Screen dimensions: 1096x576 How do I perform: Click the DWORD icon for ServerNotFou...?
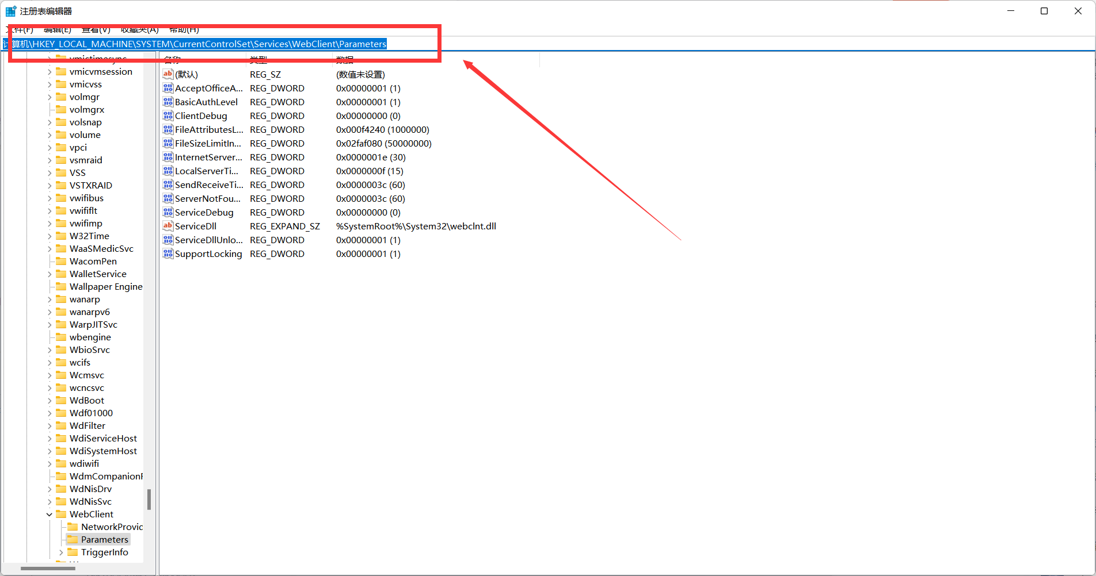(168, 198)
